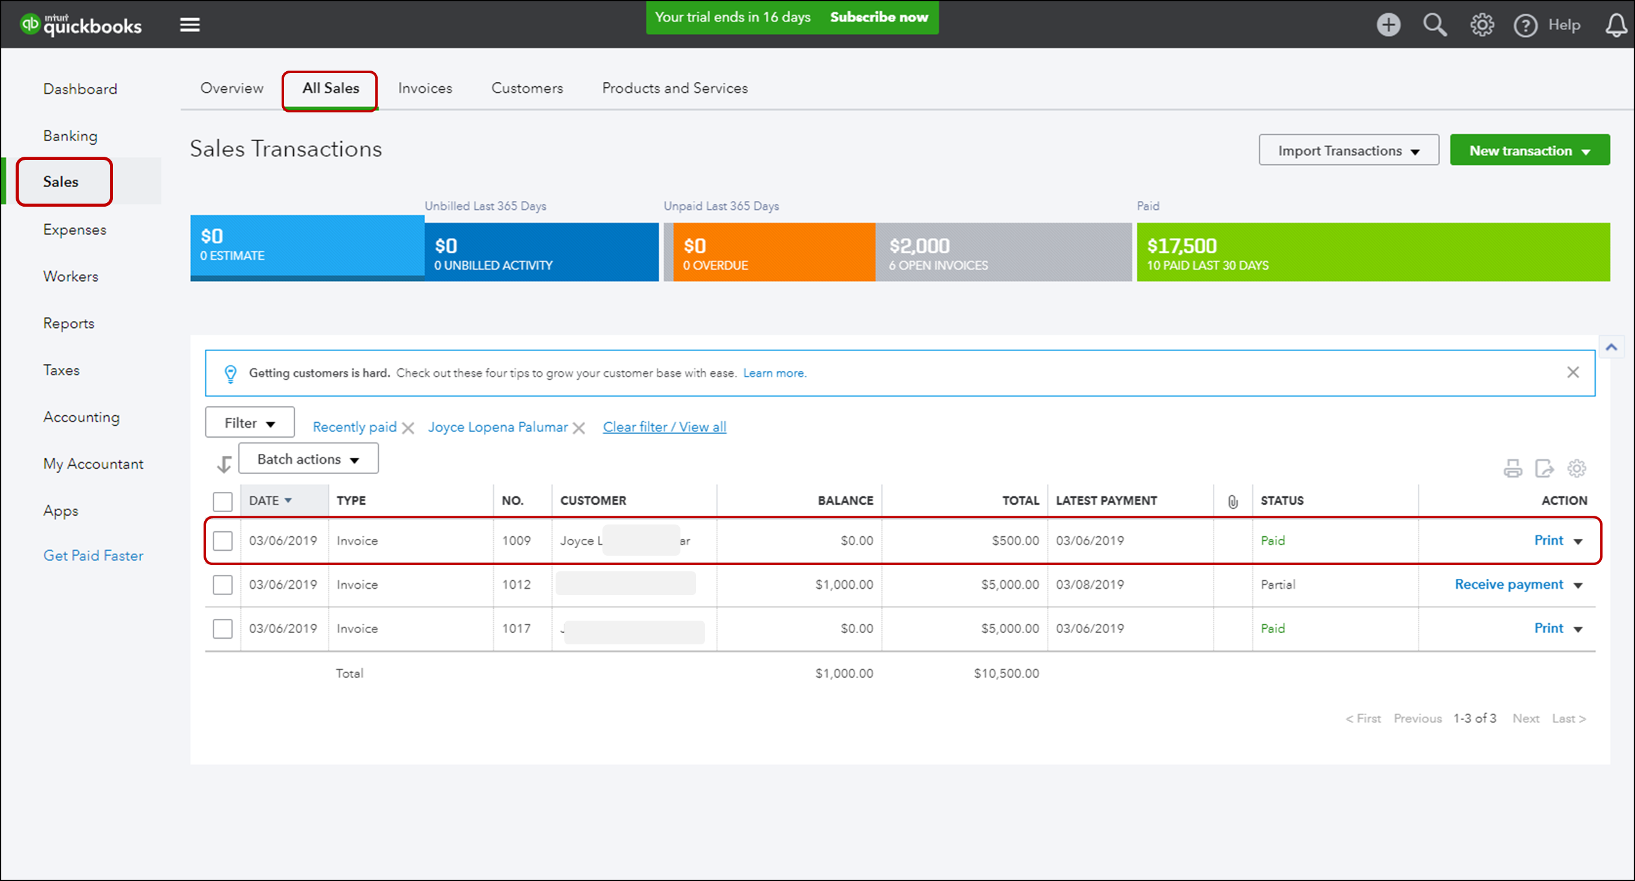Image resolution: width=1635 pixels, height=881 pixels.
Task: Open the top-bar Settings gear icon
Action: (x=1481, y=25)
